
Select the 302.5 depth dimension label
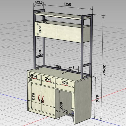[x=39, y=3]
